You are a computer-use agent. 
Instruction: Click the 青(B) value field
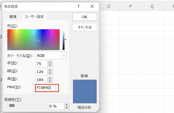[42, 80]
